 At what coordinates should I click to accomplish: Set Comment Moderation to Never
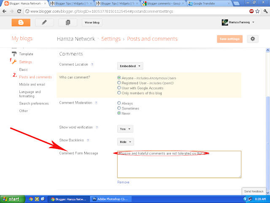click(x=119, y=113)
